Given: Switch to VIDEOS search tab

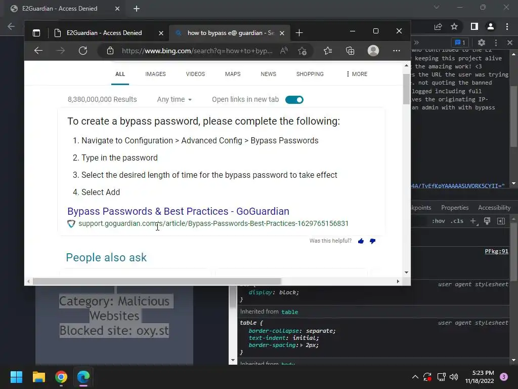Looking at the screenshot, I should coord(195,74).
